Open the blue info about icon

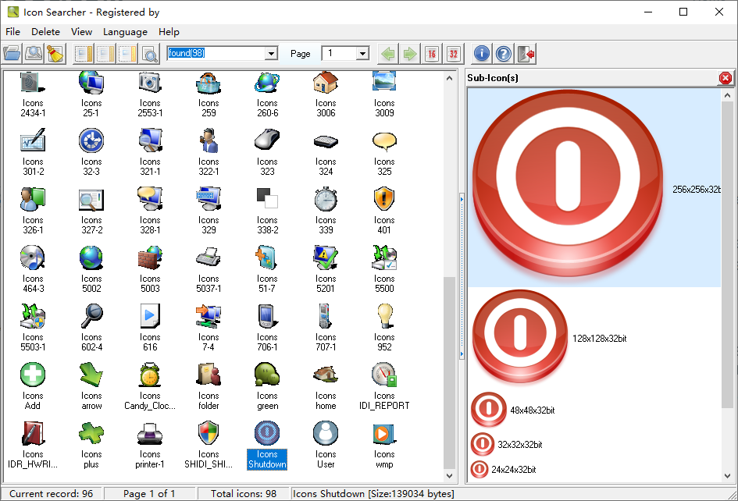click(x=482, y=54)
